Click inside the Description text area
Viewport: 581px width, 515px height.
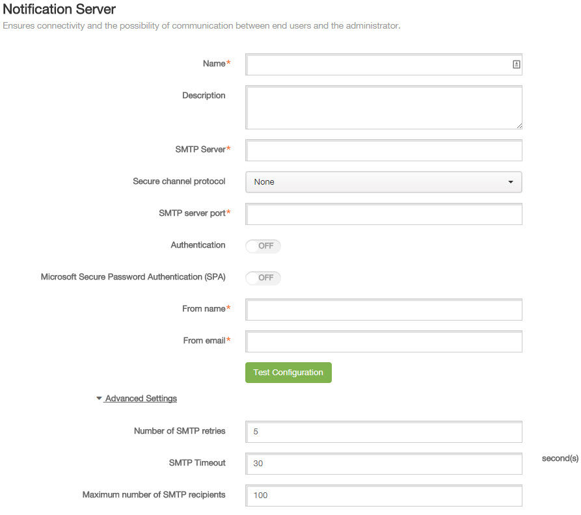tap(383, 107)
